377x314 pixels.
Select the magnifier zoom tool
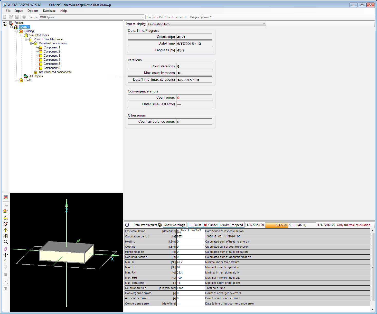pos(5,242)
